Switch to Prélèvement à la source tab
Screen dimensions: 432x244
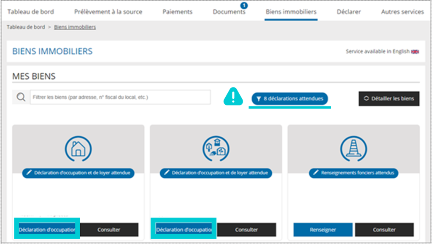coord(108,12)
